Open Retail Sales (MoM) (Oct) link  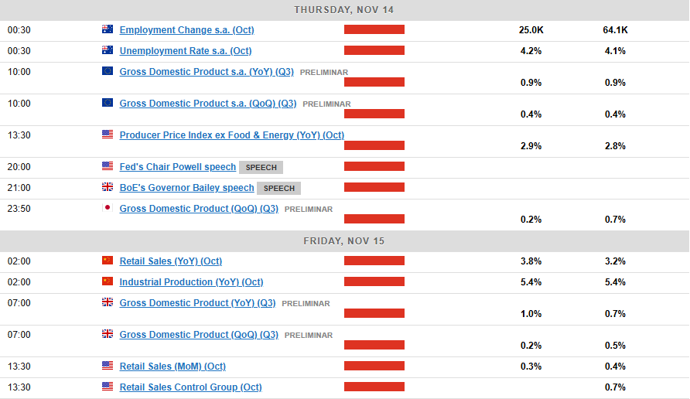[x=172, y=367]
